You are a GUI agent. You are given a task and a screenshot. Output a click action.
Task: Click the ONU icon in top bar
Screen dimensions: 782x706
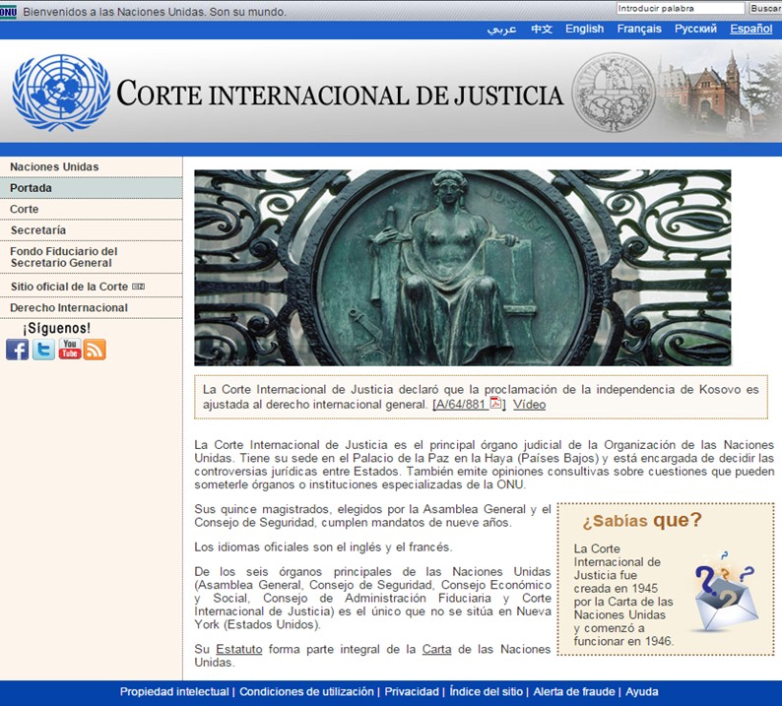point(9,12)
